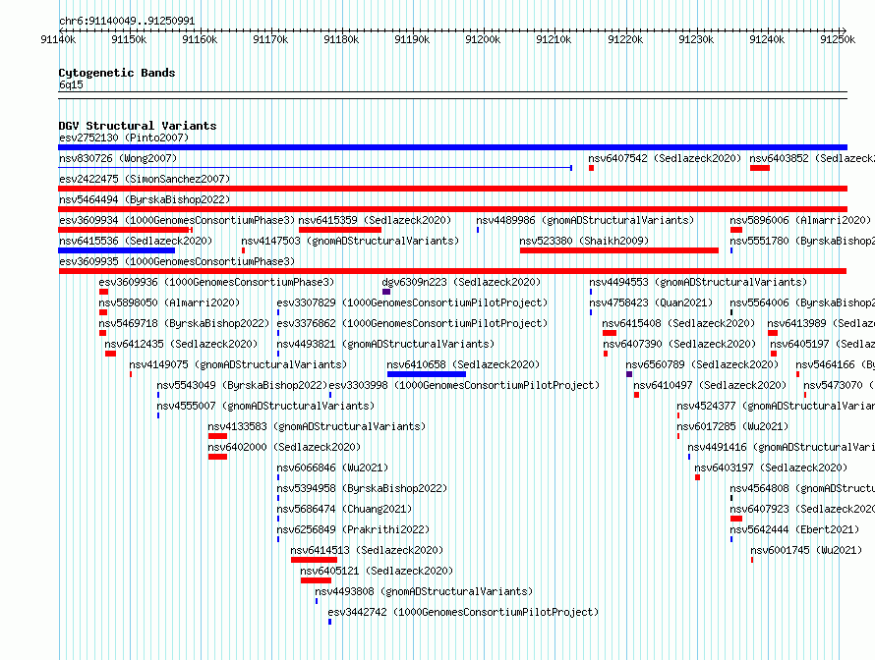Click esv3376862 (1000GenomesConsortiumPilotProject) label

tap(412, 323)
